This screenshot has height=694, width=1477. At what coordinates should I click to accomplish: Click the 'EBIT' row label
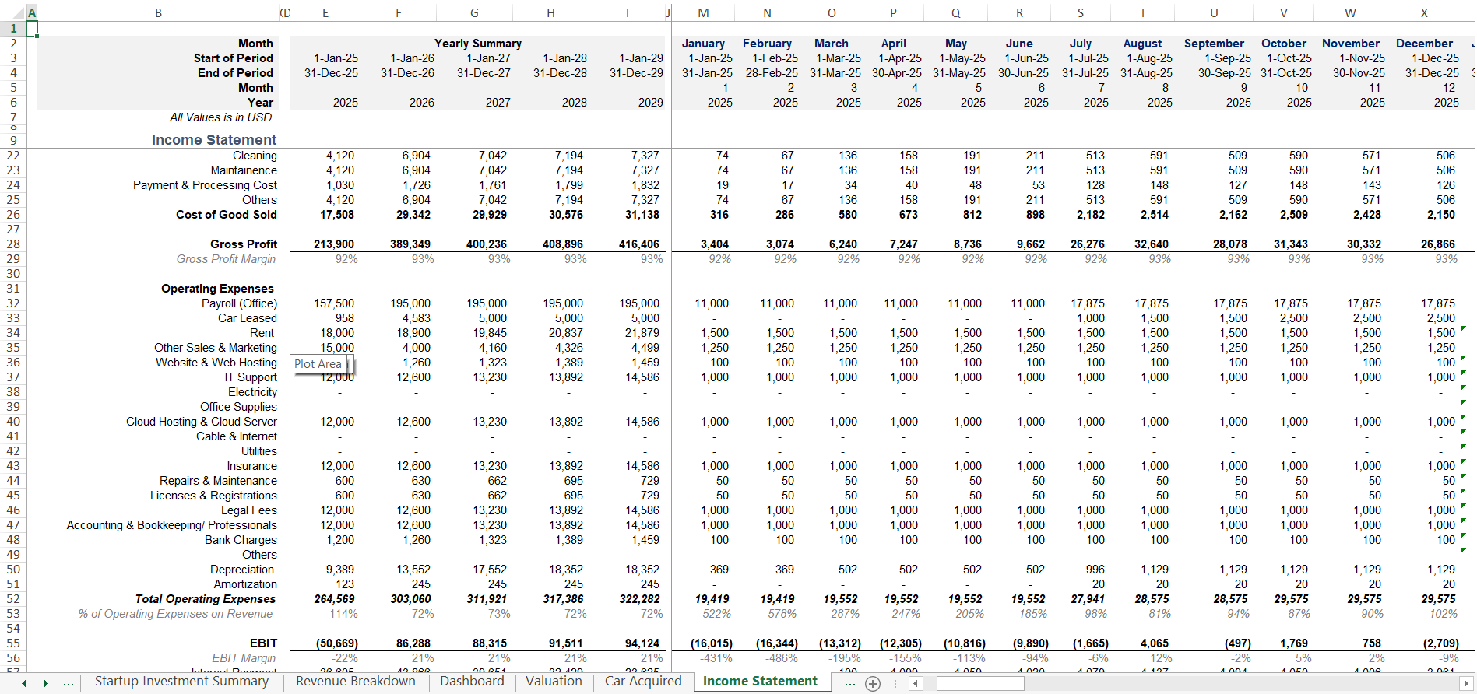tap(263, 643)
